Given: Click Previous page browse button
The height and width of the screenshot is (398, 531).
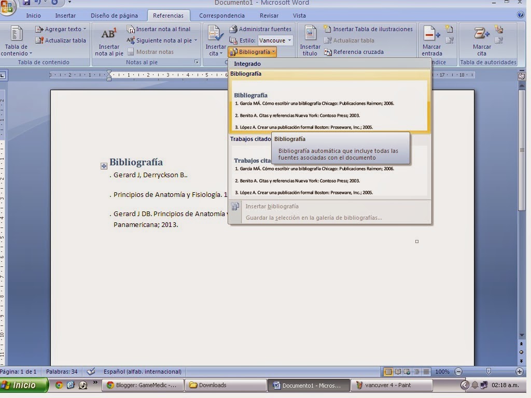Looking at the screenshot, I should 522,344.
